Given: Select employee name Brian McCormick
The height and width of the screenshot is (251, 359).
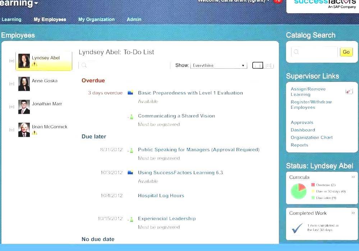Looking at the screenshot, I should (50, 127).
